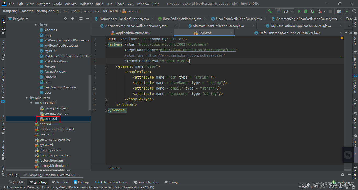This screenshot has height=190, width=358.
Task: Collapse the resources folder
Action: coord(27,98)
